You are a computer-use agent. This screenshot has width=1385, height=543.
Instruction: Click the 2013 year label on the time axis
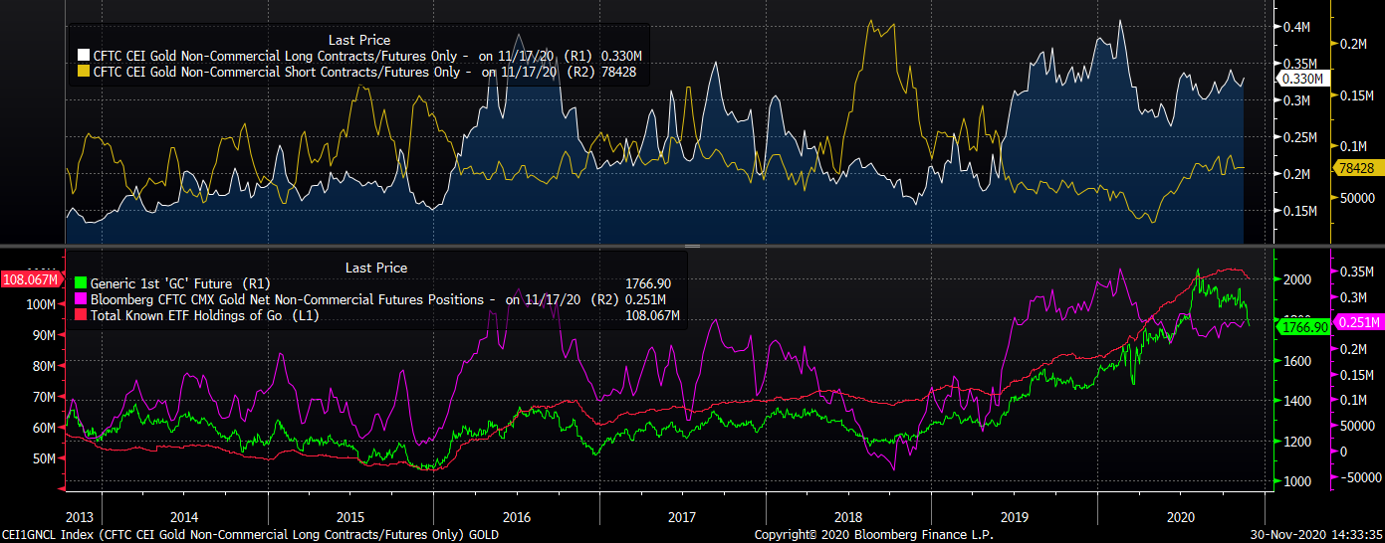coord(79,517)
